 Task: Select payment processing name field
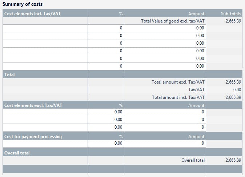click(x=45, y=144)
